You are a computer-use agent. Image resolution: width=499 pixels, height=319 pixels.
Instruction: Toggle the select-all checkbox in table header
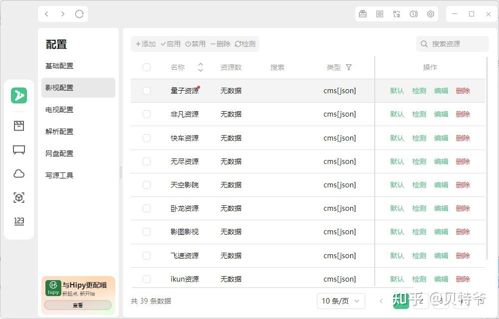coord(146,67)
